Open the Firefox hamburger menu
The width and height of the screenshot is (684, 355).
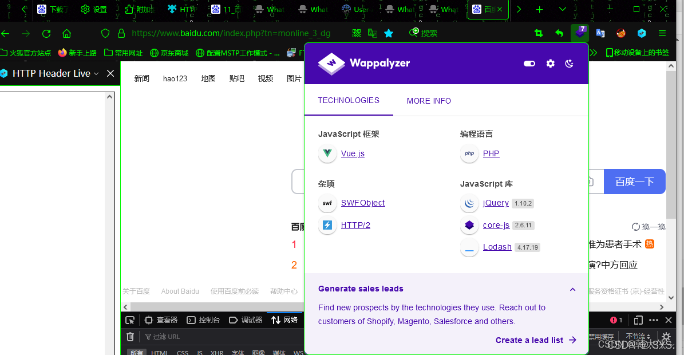click(x=663, y=33)
